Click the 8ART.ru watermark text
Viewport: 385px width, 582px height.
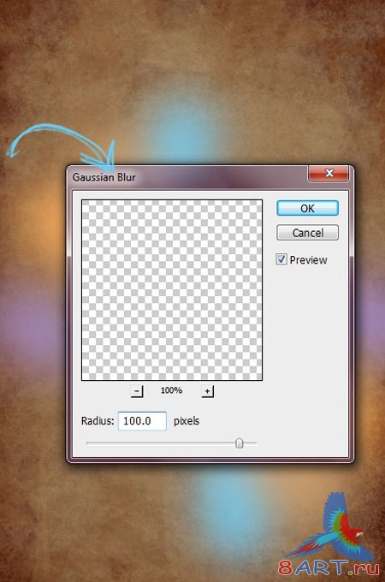pyautogui.click(x=329, y=568)
